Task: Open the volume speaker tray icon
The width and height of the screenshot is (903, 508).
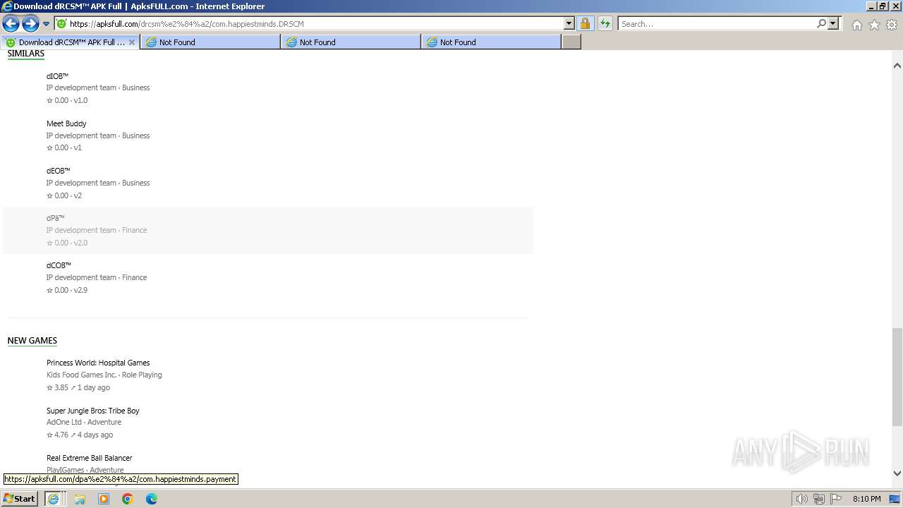Action: pos(802,499)
